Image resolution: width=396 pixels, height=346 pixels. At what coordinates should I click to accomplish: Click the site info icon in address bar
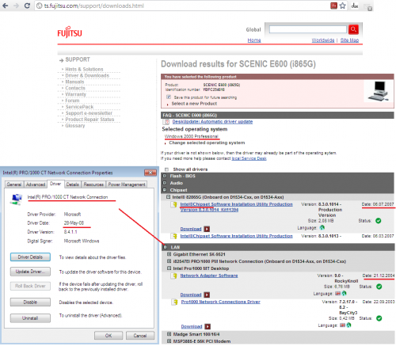39,6
